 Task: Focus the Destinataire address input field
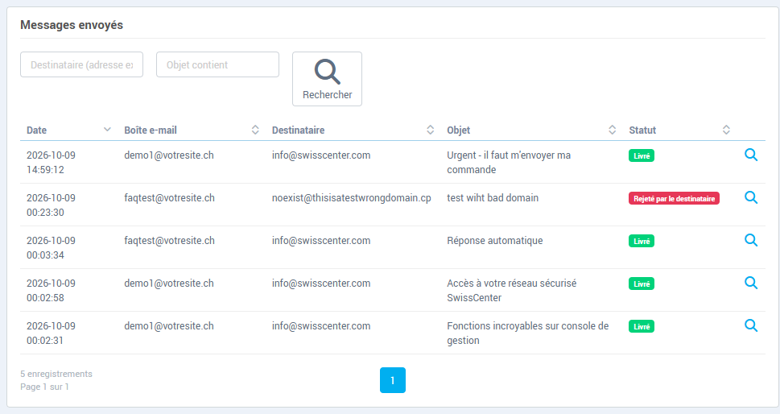point(81,64)
